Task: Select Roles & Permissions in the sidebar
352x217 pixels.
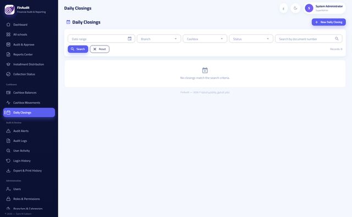Action: coord(29,199)
